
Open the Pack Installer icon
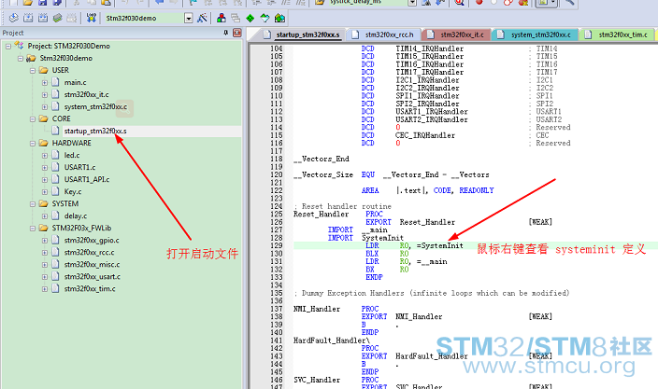[x=279, y=18]
